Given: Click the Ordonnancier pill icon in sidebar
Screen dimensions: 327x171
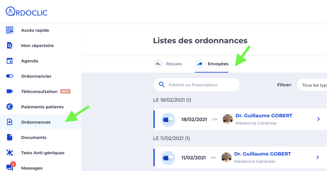Looking at the screenshot, I should point(10,76).
